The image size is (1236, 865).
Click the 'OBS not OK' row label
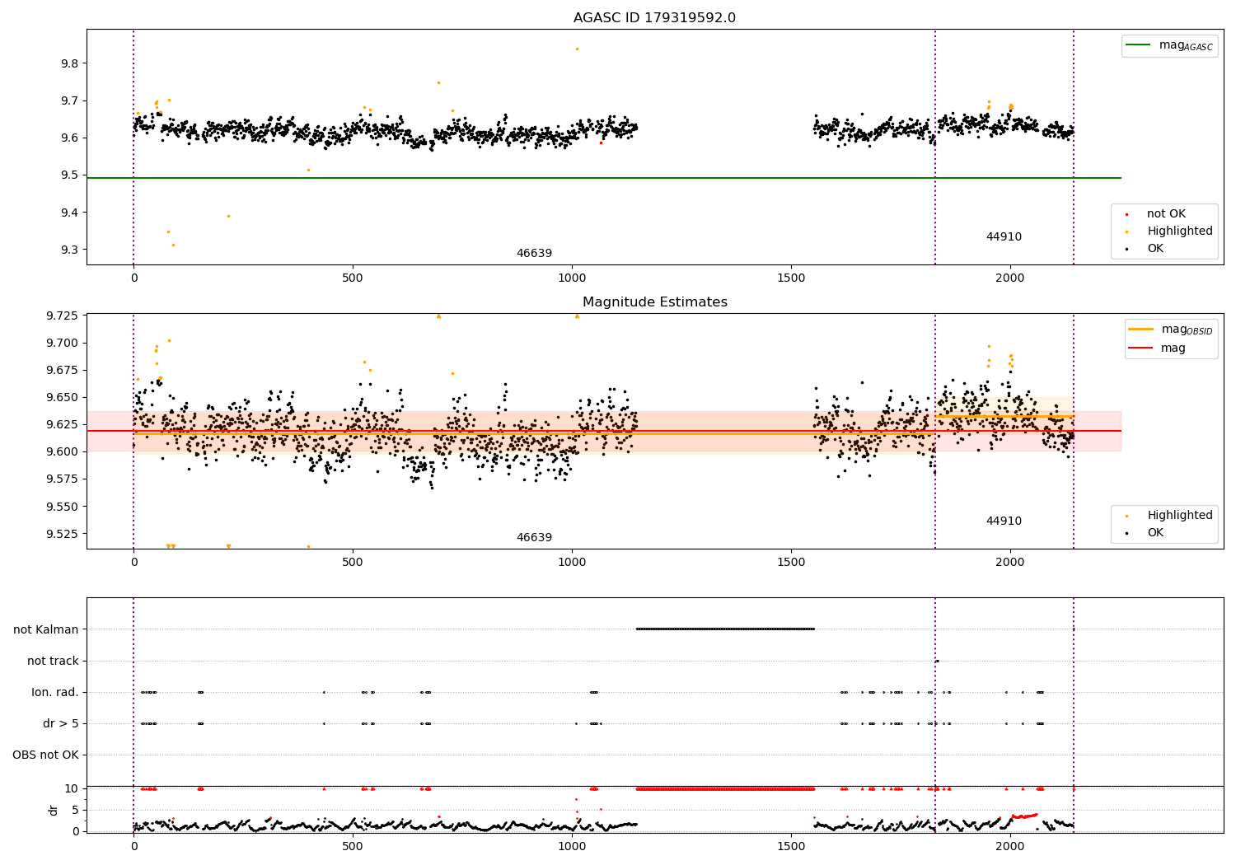pyautogui.click(x=46, y=755)
